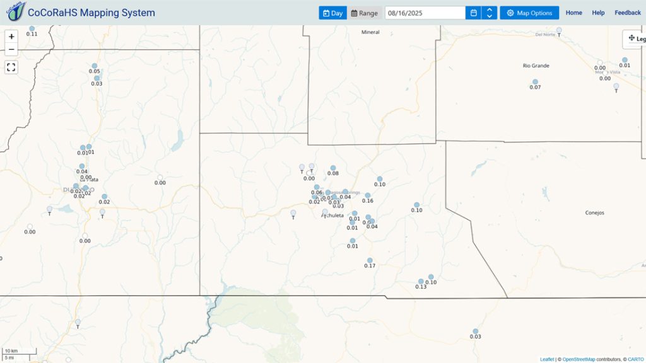Click the 0.17 precipitation marker
The image size is (646, 363).
pos(370,260)
